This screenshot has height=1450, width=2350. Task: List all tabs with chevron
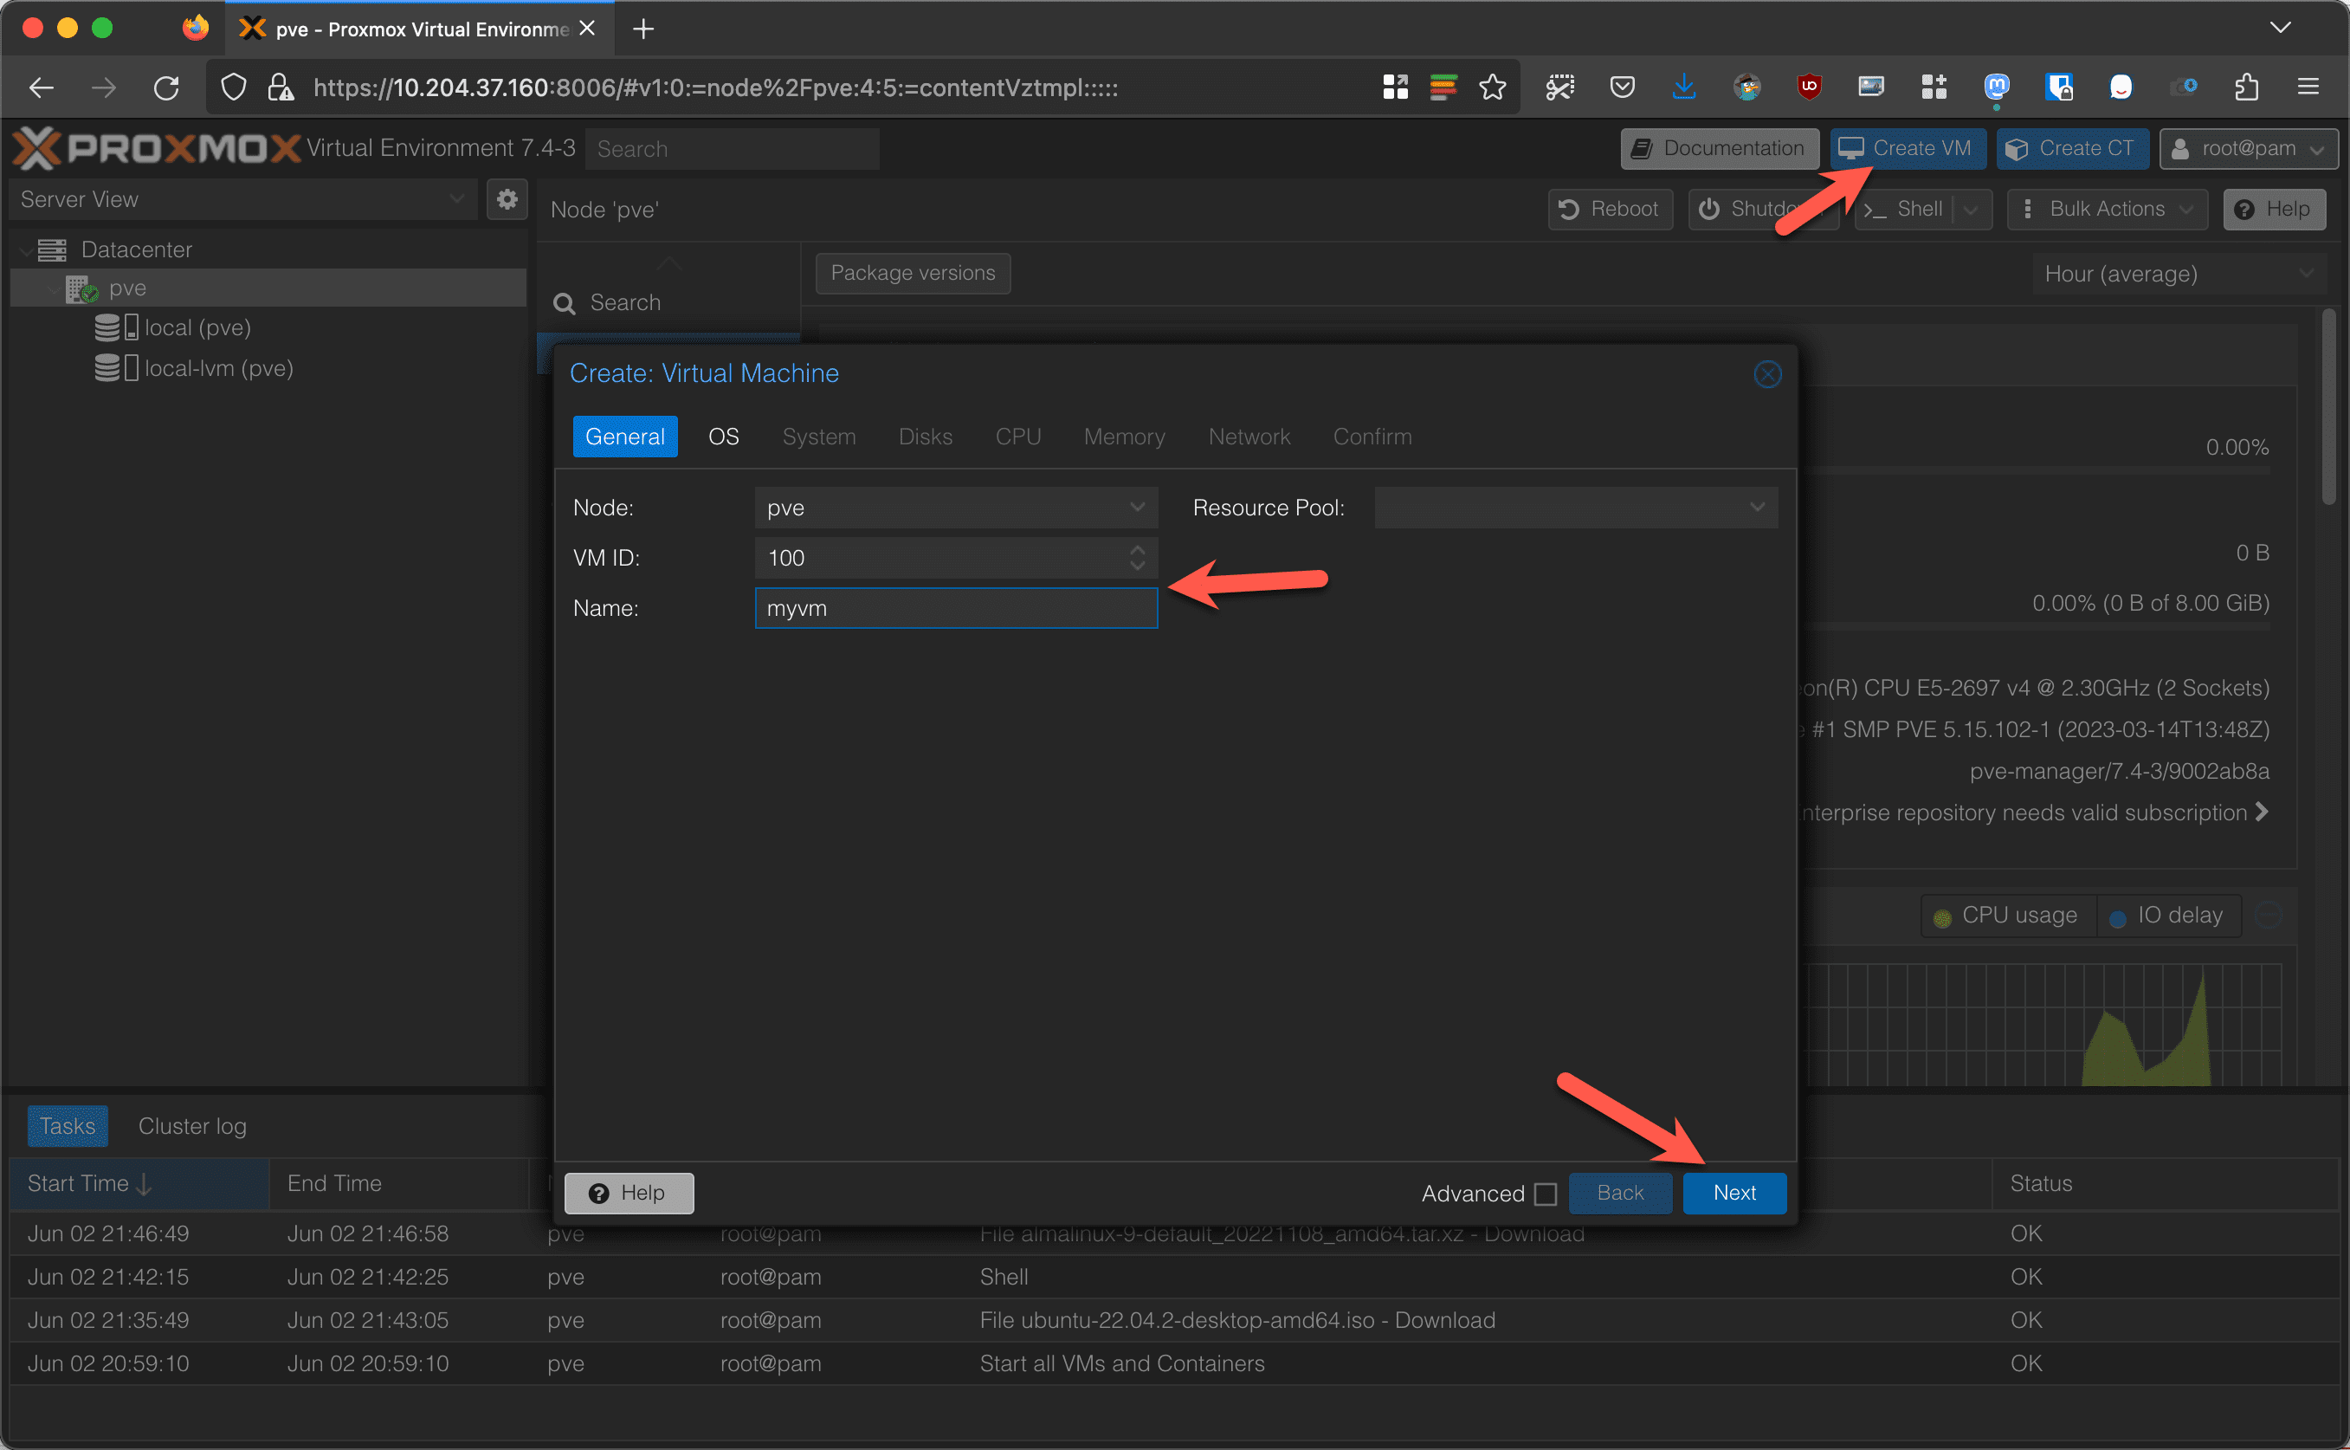2280,28
